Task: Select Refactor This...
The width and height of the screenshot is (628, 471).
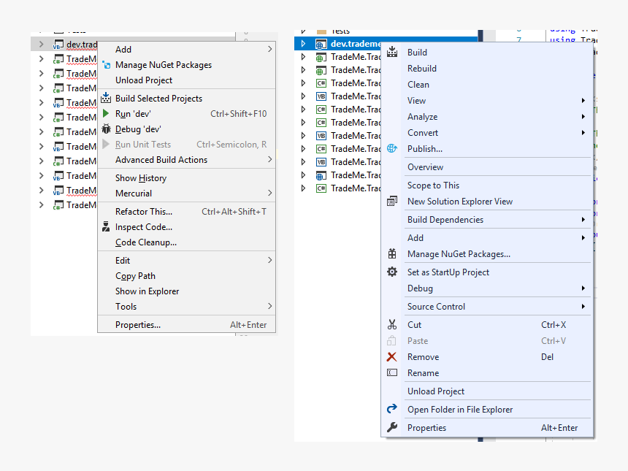Action: pyautogui.click(x=187, y=212)
